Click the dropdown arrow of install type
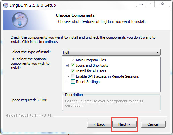The width and height of the screenshot is (173, 135). point(158,52)
